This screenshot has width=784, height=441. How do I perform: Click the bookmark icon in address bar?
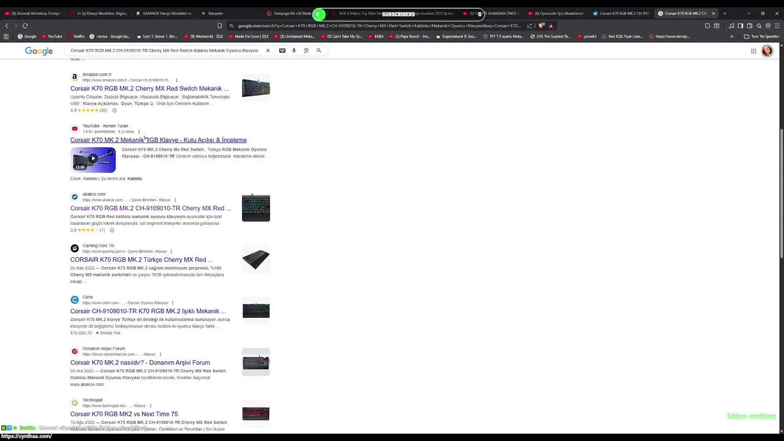point(220,26)
